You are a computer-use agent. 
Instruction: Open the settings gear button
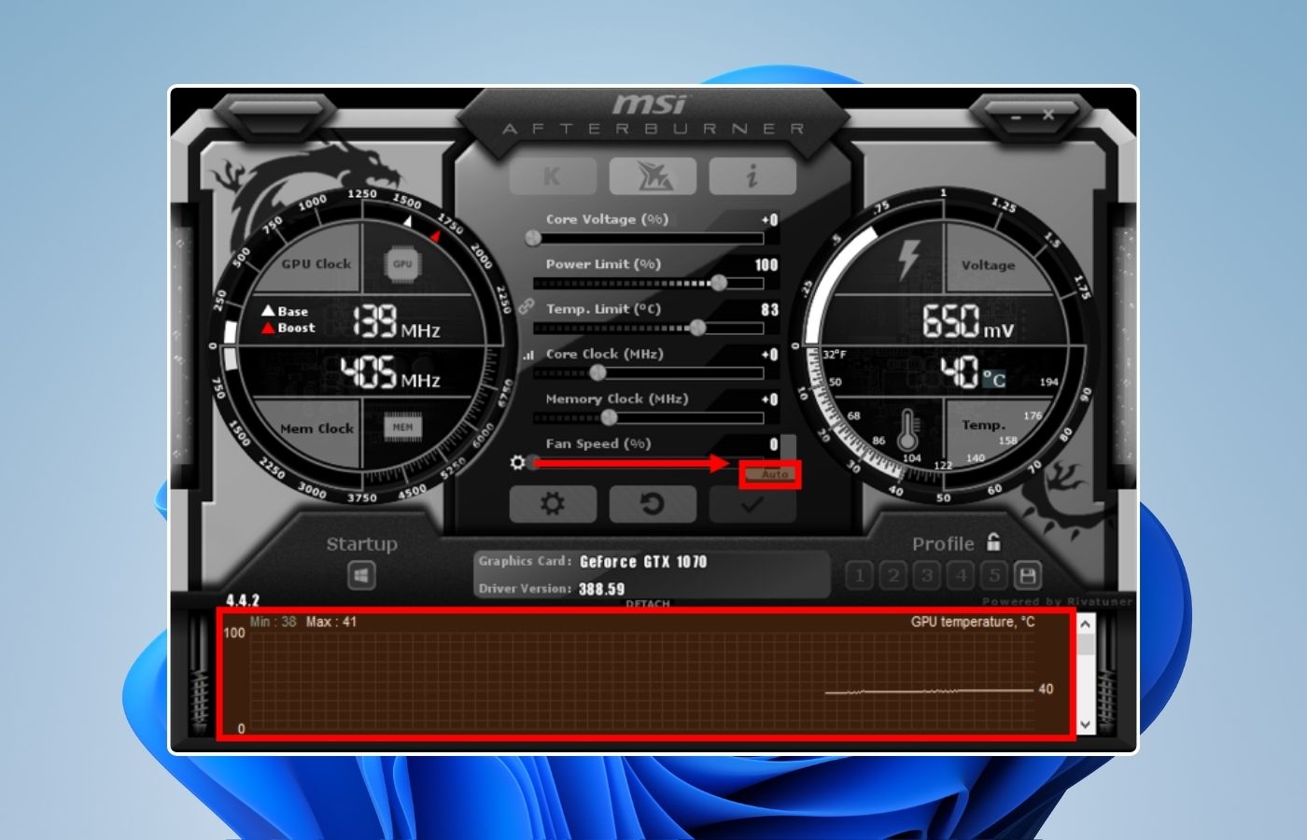553,504
